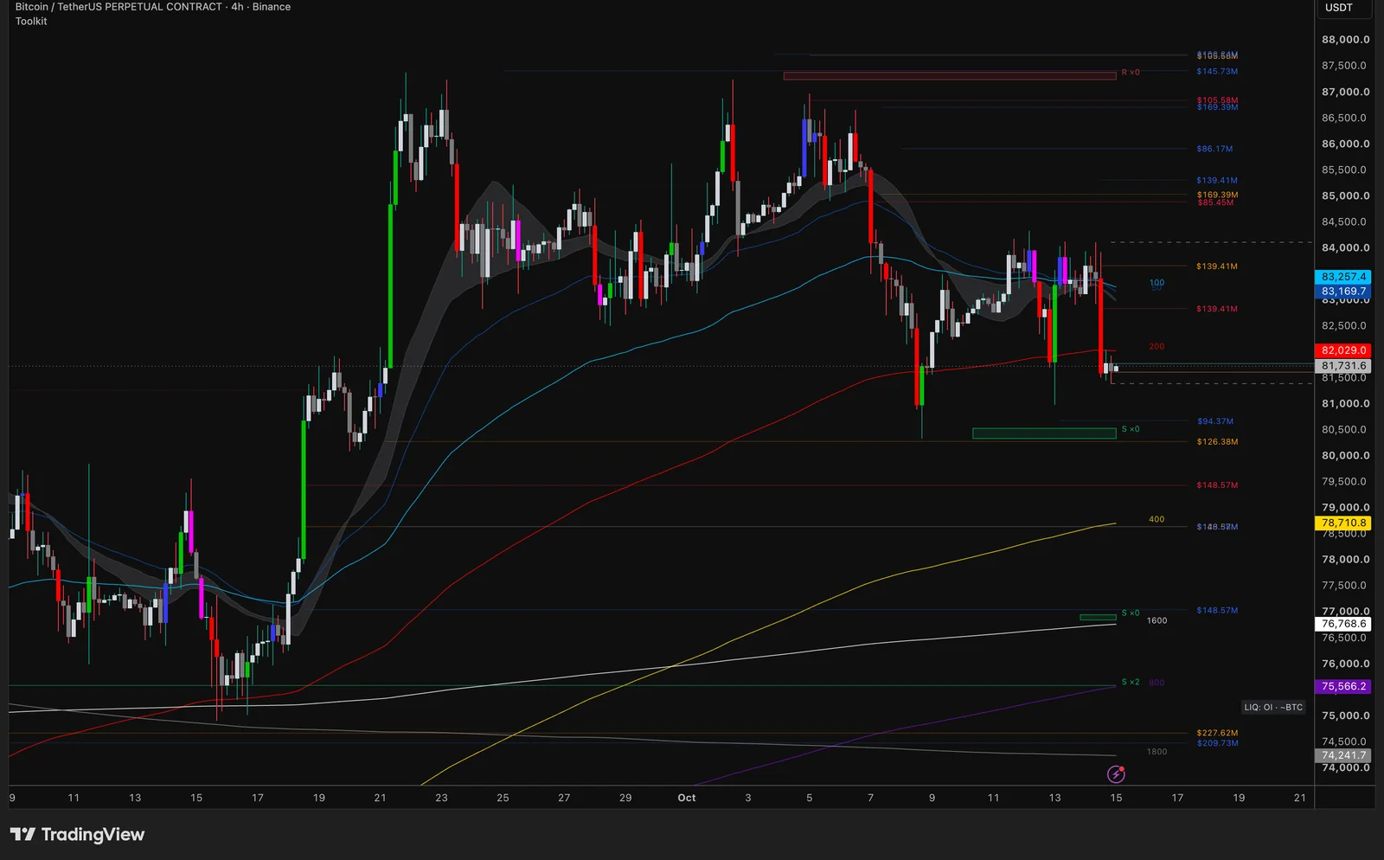Open the USDT currency selector
The image size is (1384, 860).
pyautogui.click(x=1344, y=9)
